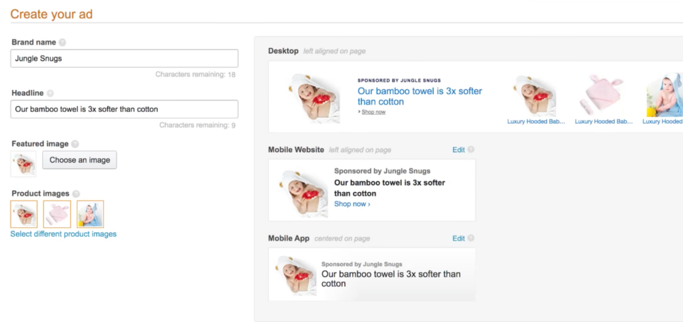Viewport: 683px width, 322px height.
Task: Click the Product images help icon
Action: pos(75,194)
